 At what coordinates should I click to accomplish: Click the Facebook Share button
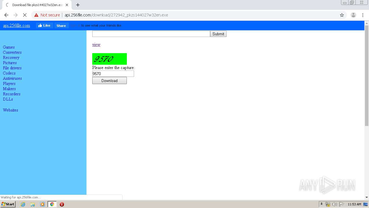[61, 25]
